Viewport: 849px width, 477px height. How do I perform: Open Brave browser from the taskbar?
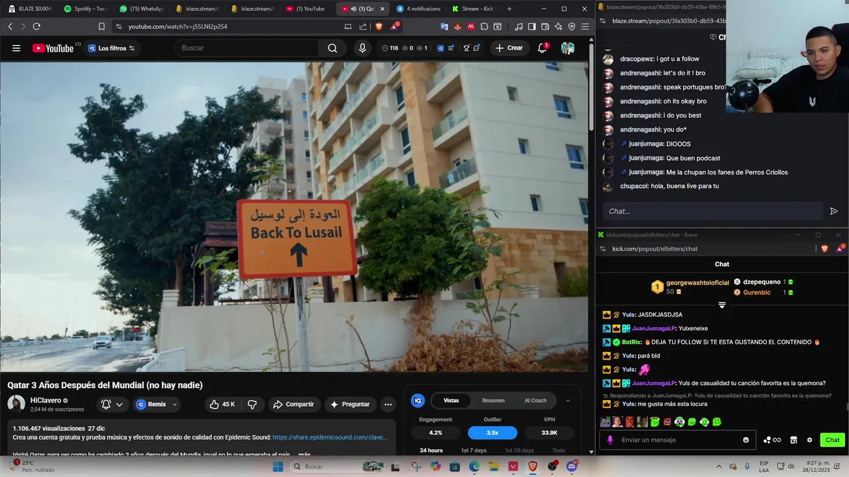click(533, 466)
